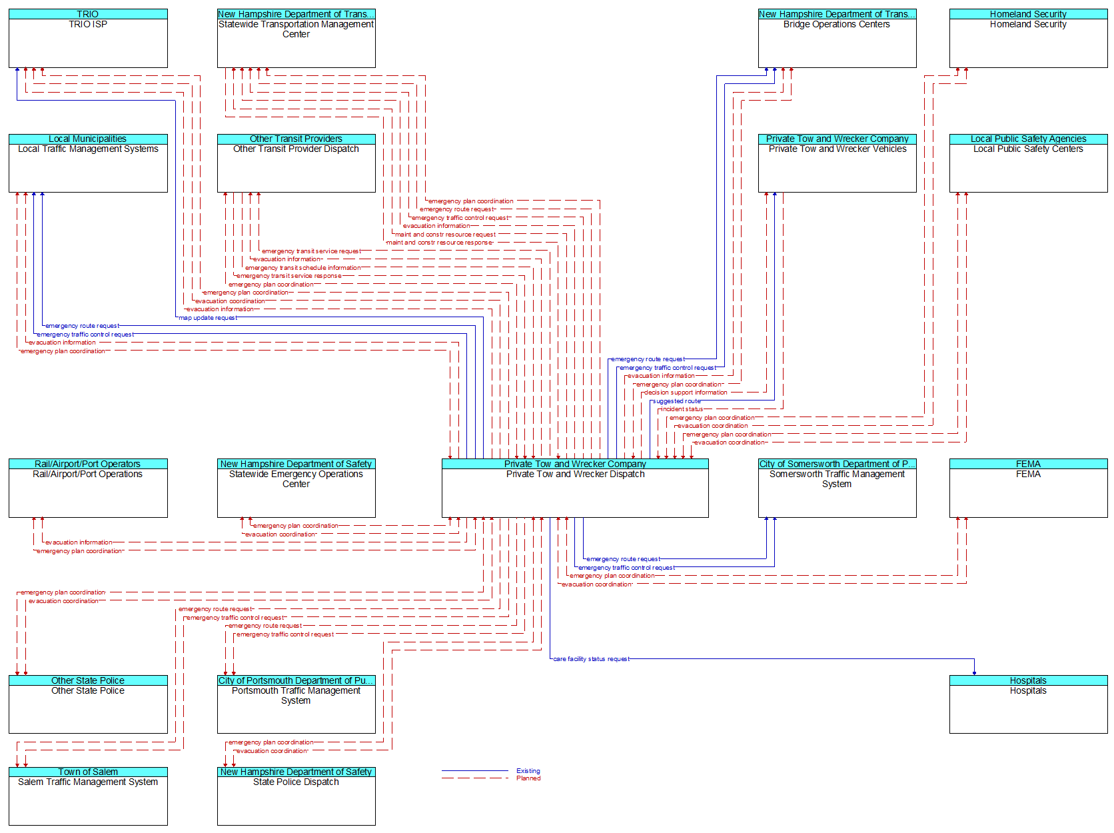
Task: Open the Somersworth Traffic Management System box
Action: click(837, 488)
